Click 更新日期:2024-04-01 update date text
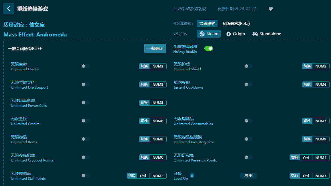 pos(237,9)
